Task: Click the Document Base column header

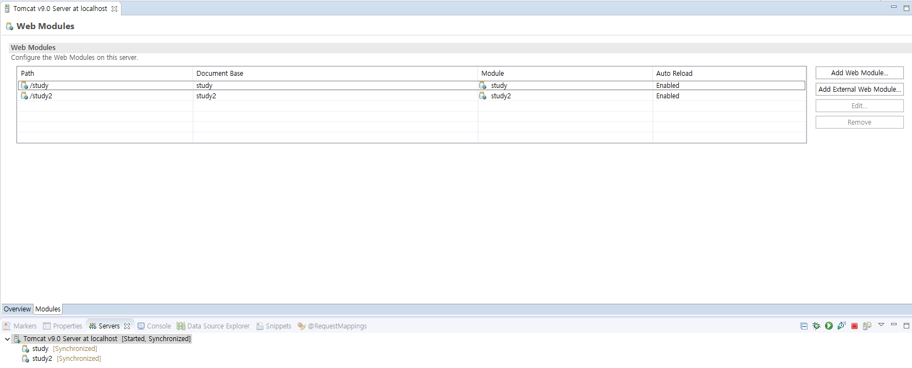Action: pos(335,73)
